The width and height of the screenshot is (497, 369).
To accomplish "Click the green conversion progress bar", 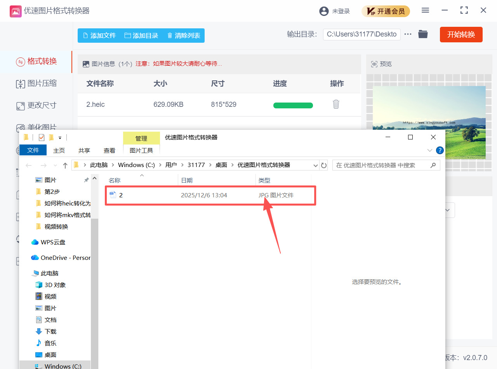I will (293, 105).
